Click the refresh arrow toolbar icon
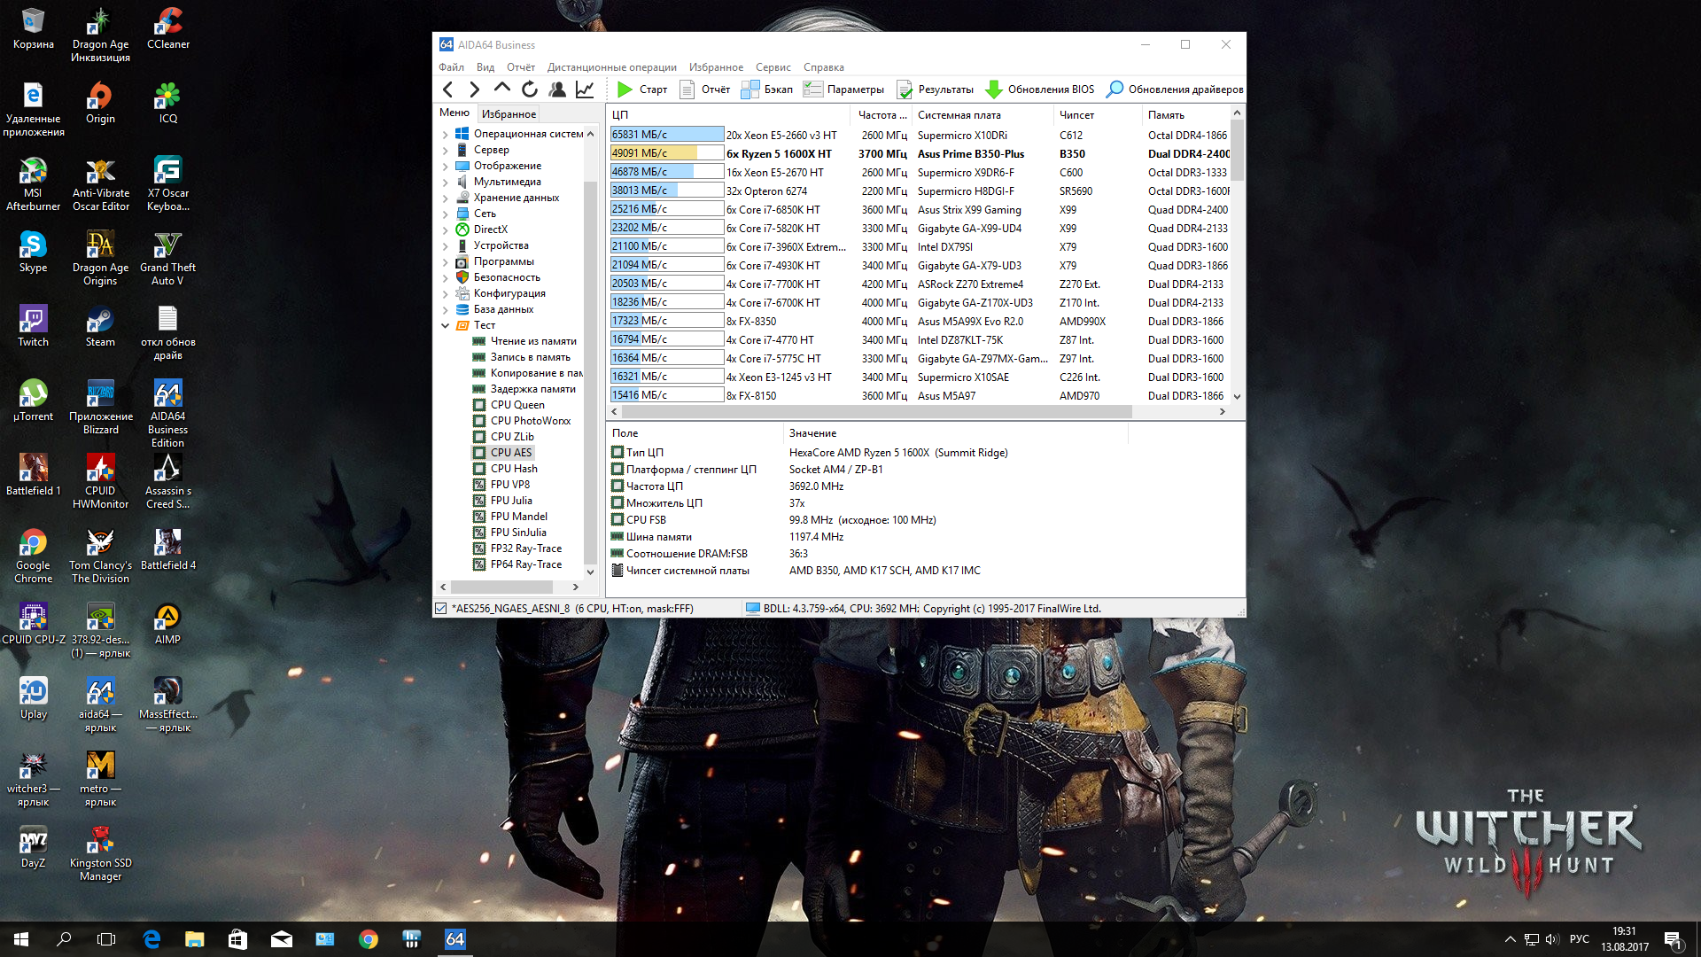This screenshot has width=1701, height=957. 530,89
